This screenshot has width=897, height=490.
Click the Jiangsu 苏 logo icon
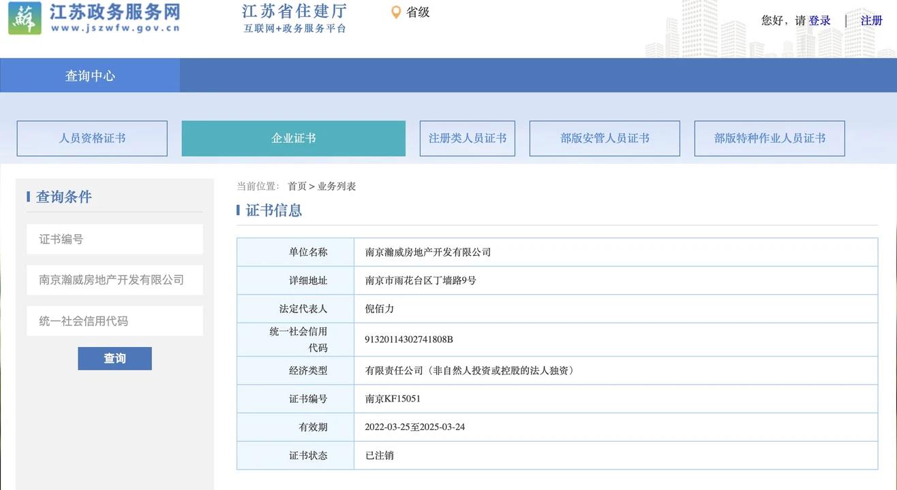tap(25, 18)
